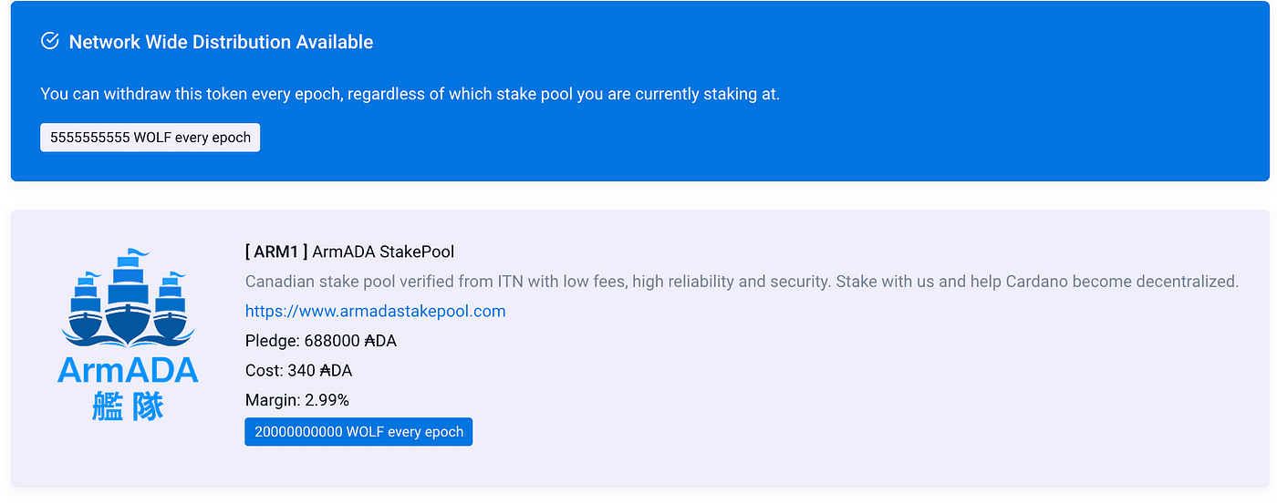Click the Cost: 340 ADA line

(298, 370)
